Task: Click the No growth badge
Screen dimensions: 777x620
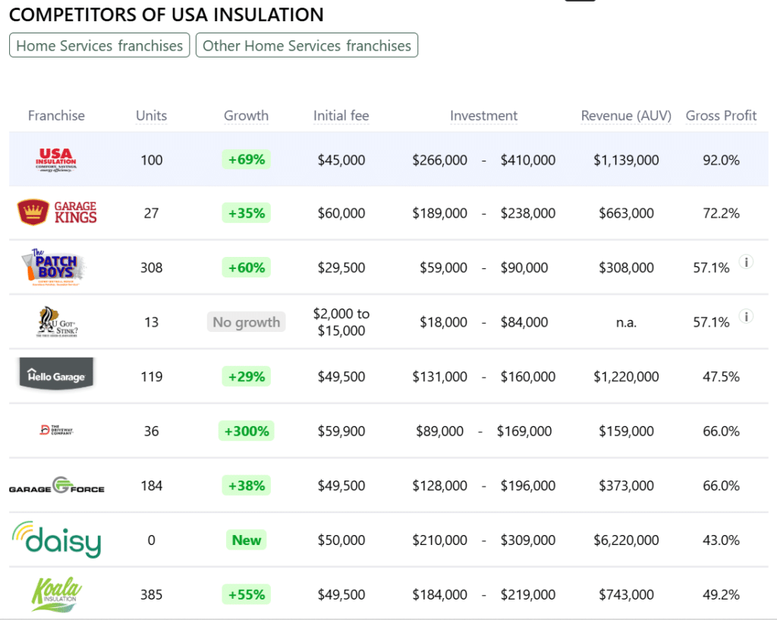Action: (247, 322)
